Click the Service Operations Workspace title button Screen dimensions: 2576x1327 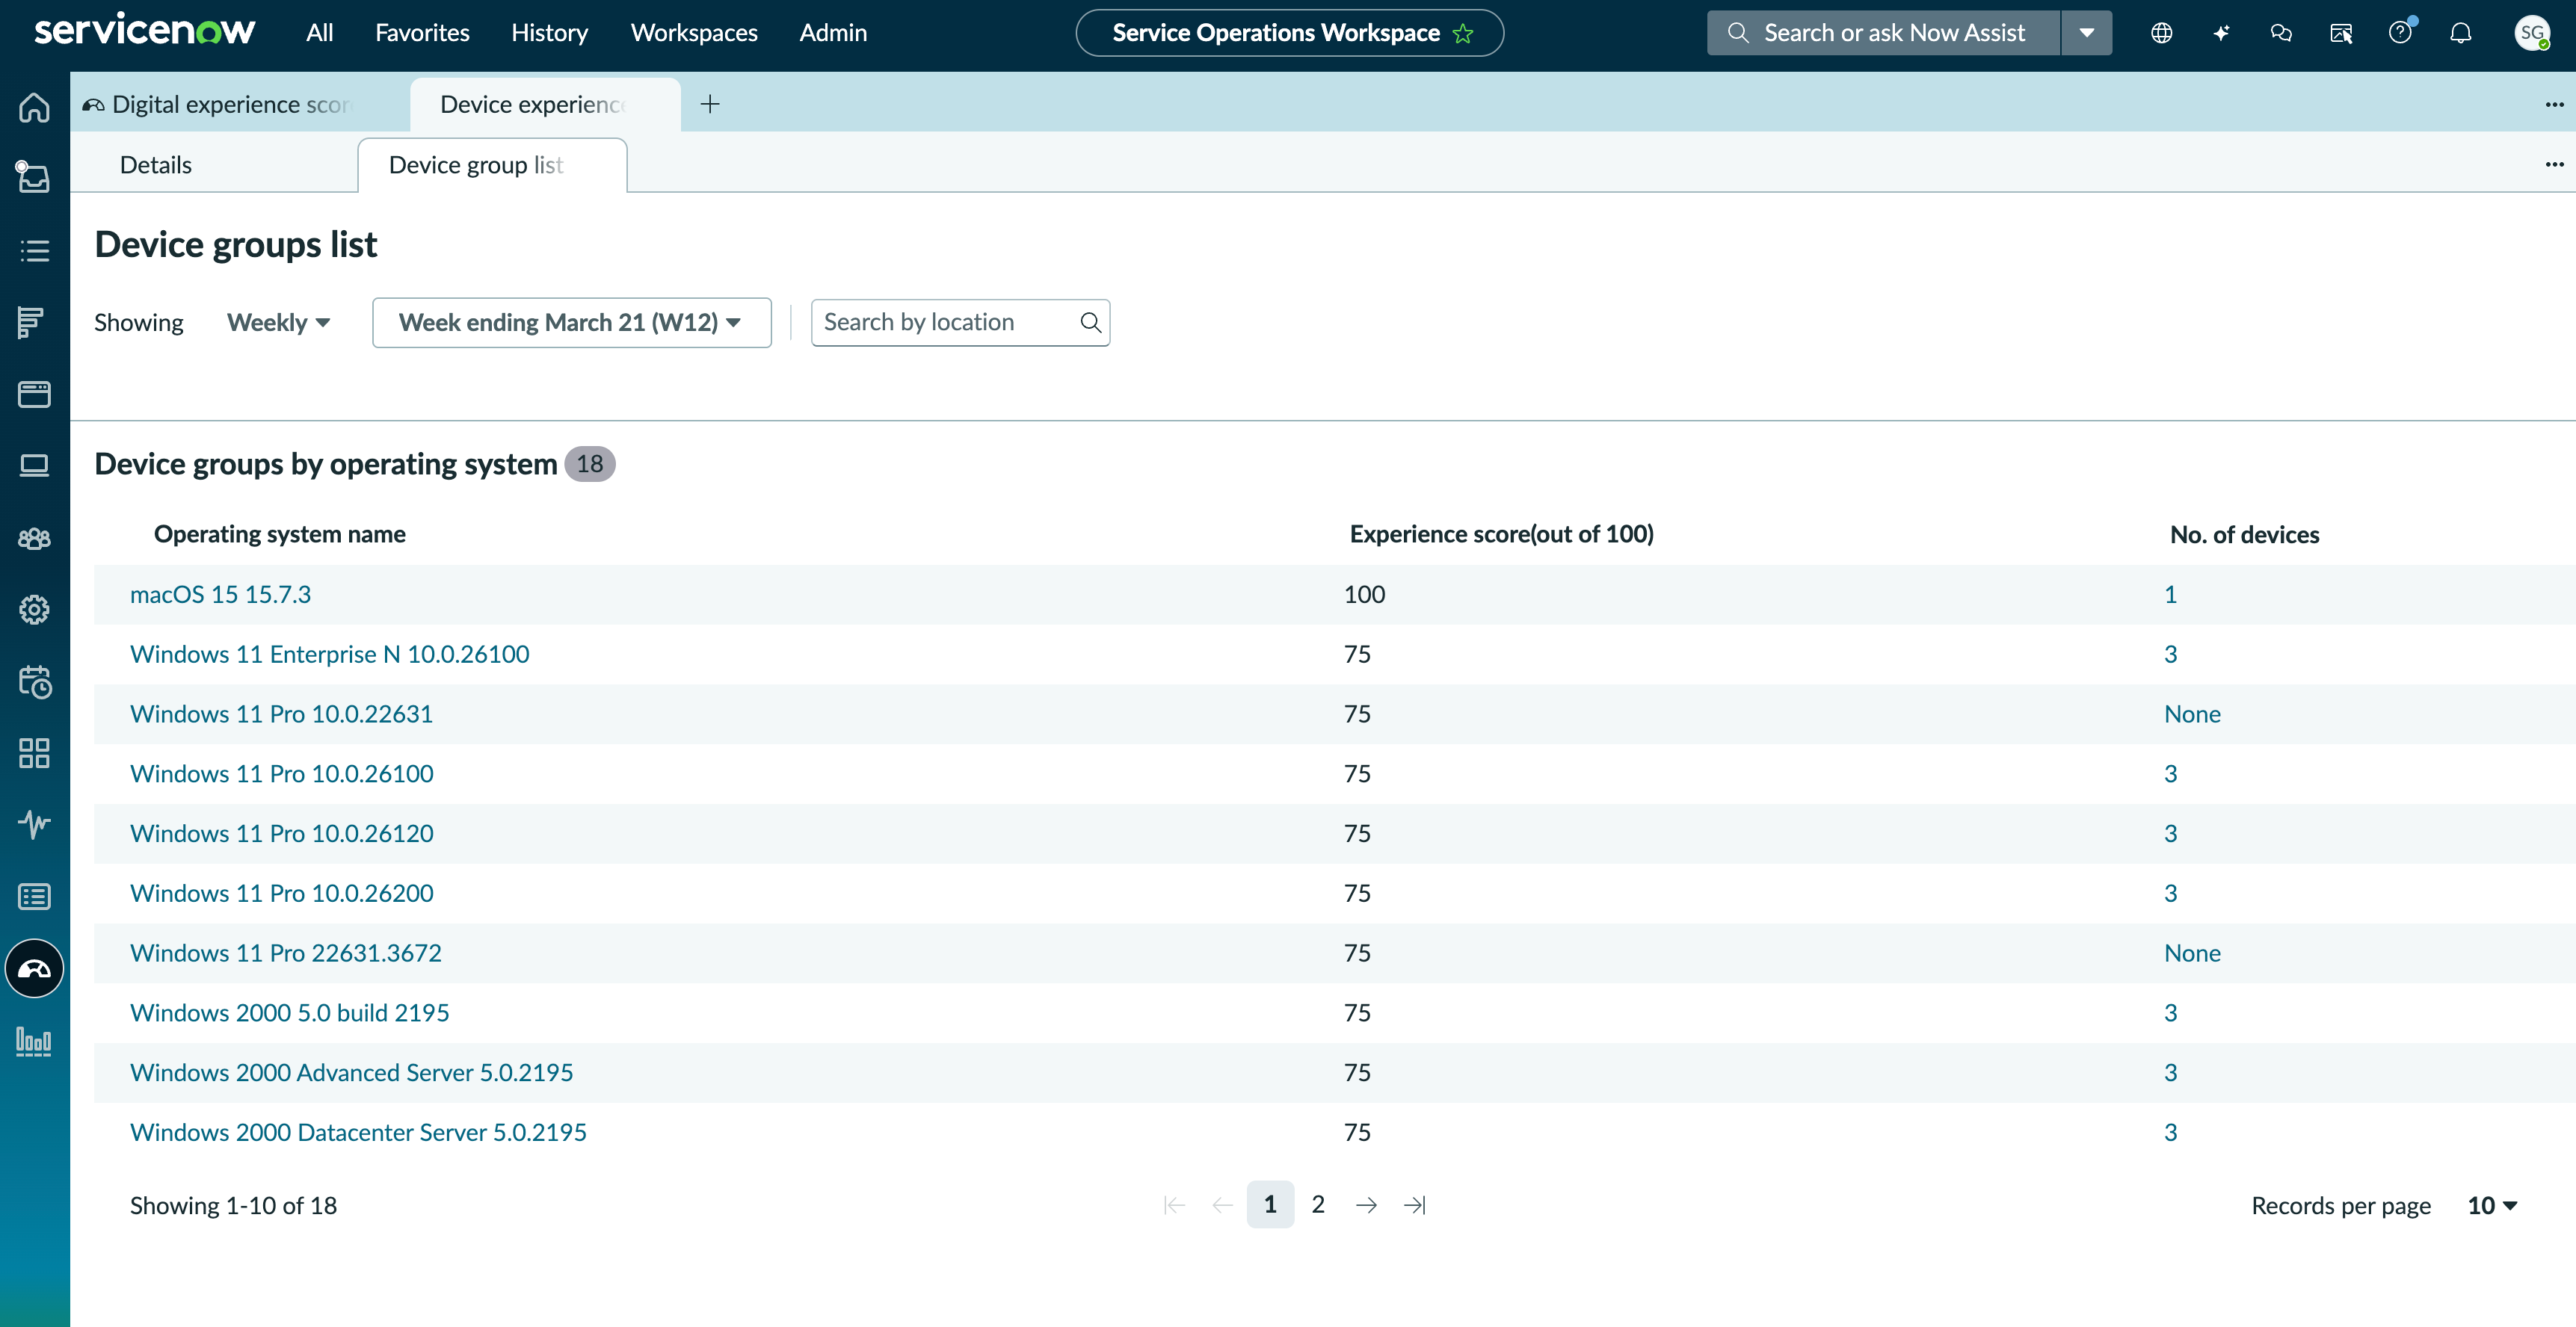pos(1289,33)
